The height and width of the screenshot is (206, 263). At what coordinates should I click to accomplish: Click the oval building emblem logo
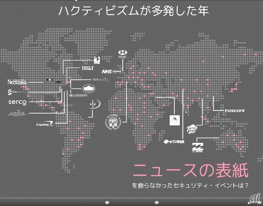89,89
